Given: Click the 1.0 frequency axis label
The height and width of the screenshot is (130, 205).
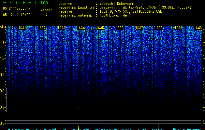Looking at the screenshot, I should pyautogui.click(x=3, y=58).
